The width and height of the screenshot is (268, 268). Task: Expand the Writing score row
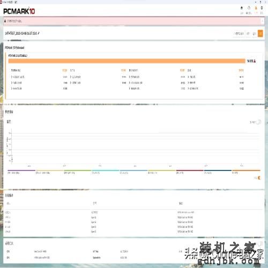[98, 83]
